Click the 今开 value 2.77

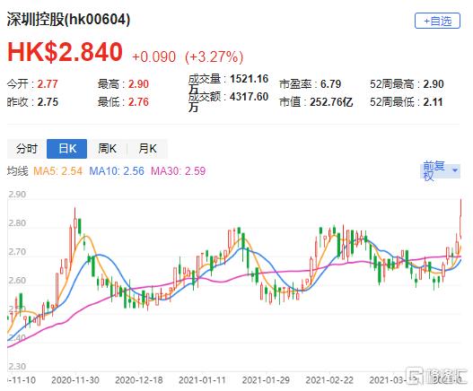pyautogui.click(x=48, y=84)
